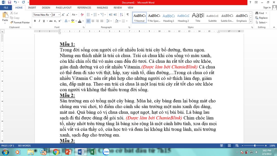This screenshot has width=277, height=156.
Task: Switch to Read Mode view
Action: click(x=222, y=145)
